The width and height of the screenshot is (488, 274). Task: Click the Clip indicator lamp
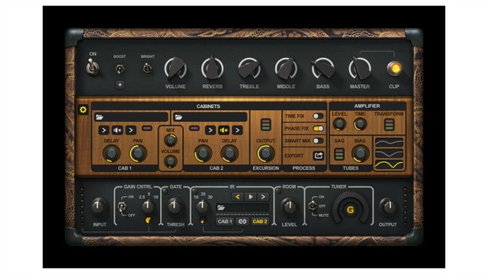394,68
